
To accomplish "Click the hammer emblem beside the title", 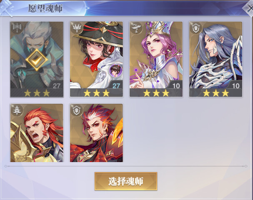I will (7, 8).
